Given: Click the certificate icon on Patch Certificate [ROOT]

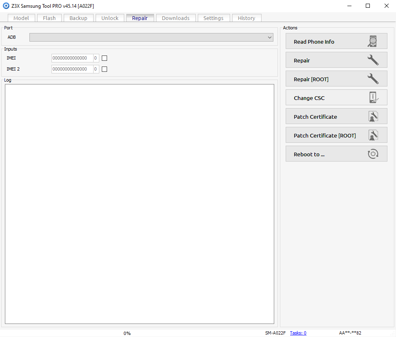Looking at the screenshot, I should click(x=373, y=135).
